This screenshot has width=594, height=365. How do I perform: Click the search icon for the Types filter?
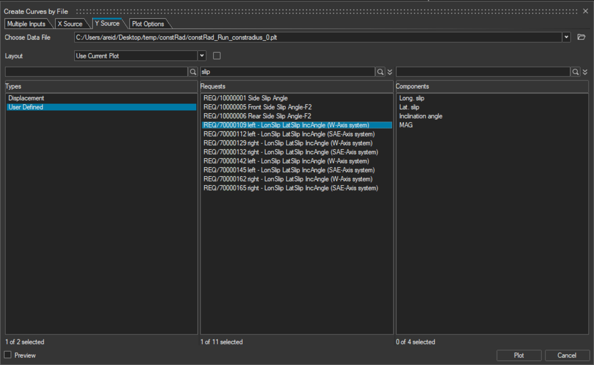[x=193, y=71]
